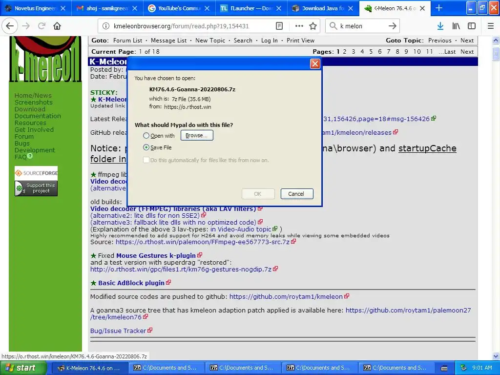
Task: Open page actions three-dots menu
Action: (299, 26)
